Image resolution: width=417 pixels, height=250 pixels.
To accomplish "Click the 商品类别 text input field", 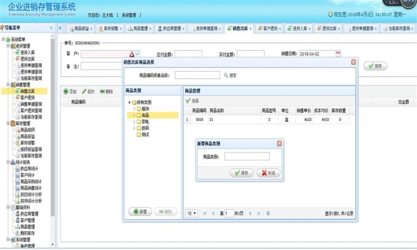I will pos(247,156).
